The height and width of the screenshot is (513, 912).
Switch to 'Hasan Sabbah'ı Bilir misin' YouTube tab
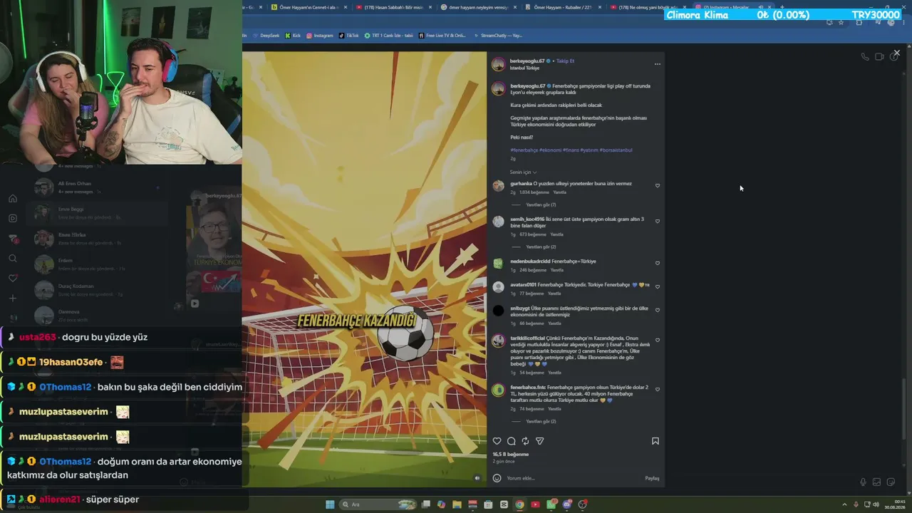pos(392,7)
